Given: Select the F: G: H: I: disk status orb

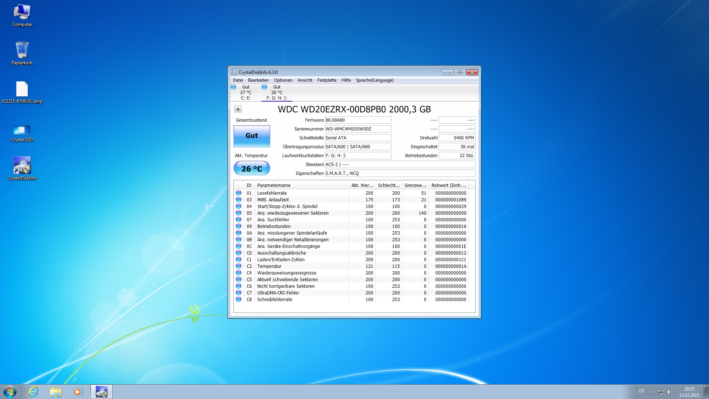Looking at the screenshot, I should tap(264, 87).
